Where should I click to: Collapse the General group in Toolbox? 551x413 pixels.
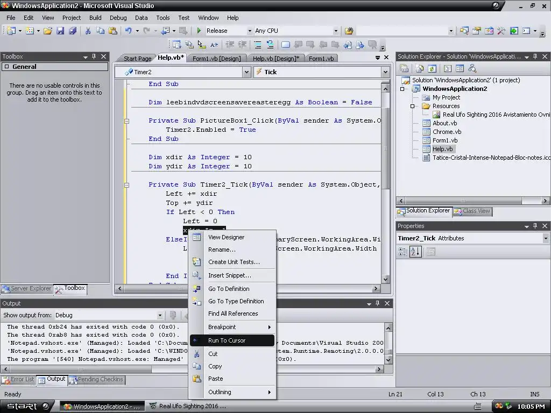pyautogui.click(x=6, y=67)
